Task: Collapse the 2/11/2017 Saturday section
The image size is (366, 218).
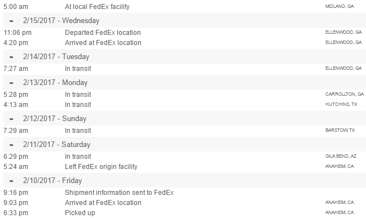Action: [x=11, y=145]
